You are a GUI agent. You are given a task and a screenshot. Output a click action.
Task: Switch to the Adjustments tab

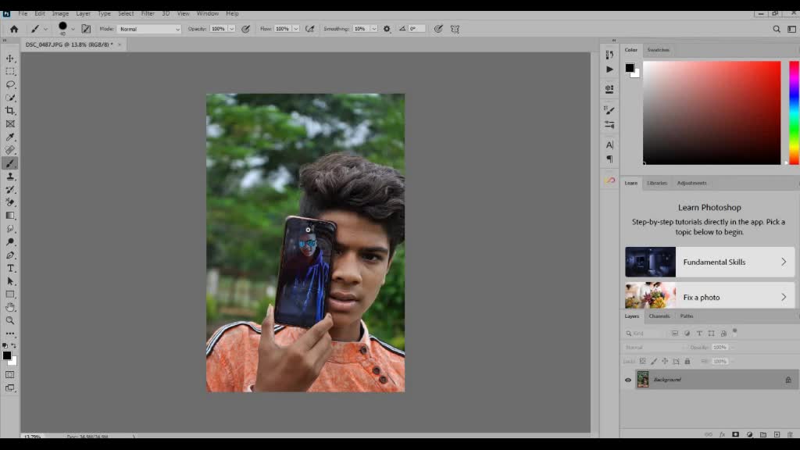pos(692,183)
